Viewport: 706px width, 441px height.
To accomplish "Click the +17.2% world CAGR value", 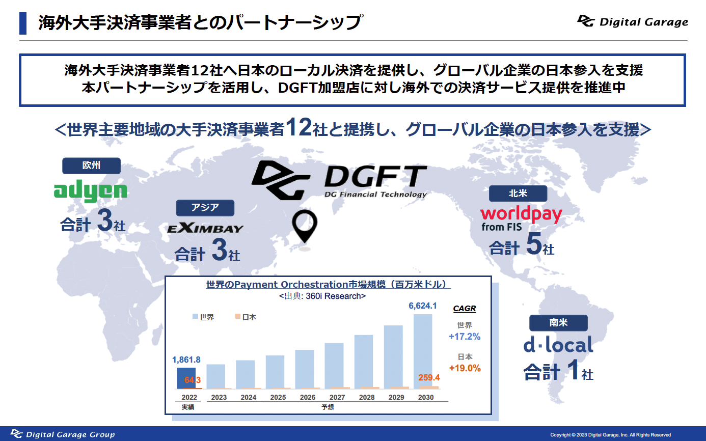I will click(x=465, y=337).
